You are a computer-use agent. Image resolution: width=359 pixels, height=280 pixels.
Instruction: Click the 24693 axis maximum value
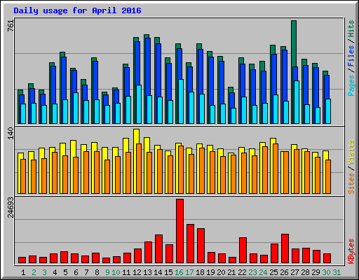[11, 207]
